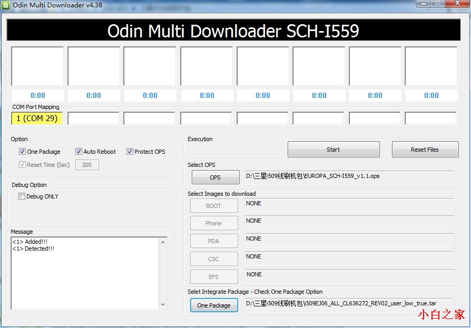Click the One Package file button
The image size is (471, 328).
pyautogui.click(x=214, y=305)
